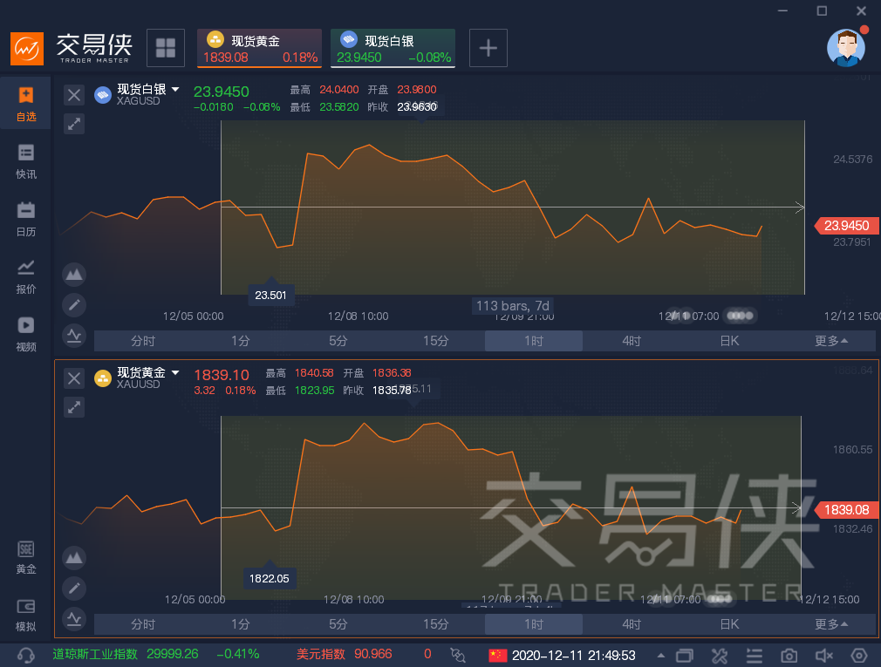The height and width of the screenshot is (667, 881).
Task: Add a new chart tab with plus button
Action: click(488, 48)
